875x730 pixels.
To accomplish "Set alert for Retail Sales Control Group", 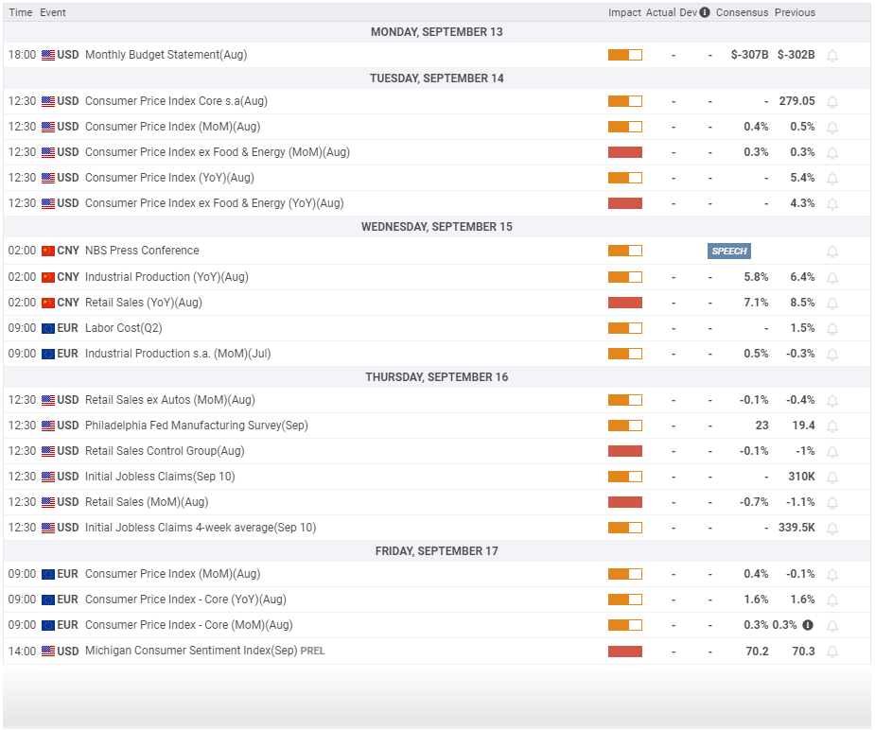I will [832, 452].
